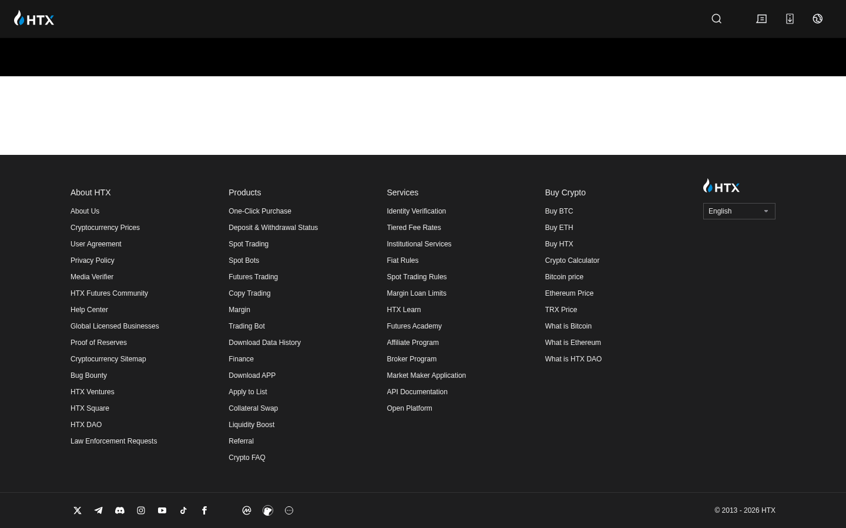Open the English language dropdown
Viewport: 846px width, 528px height.
[x=739, y=211]
